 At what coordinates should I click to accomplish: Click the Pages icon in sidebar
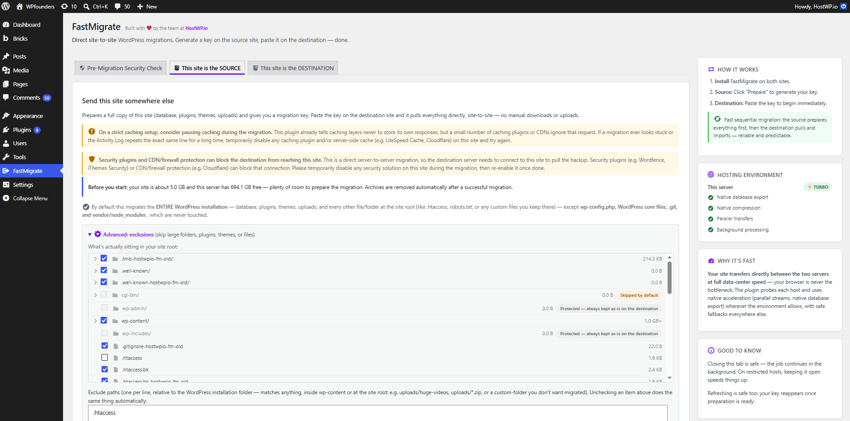click(x=6, y=84)
